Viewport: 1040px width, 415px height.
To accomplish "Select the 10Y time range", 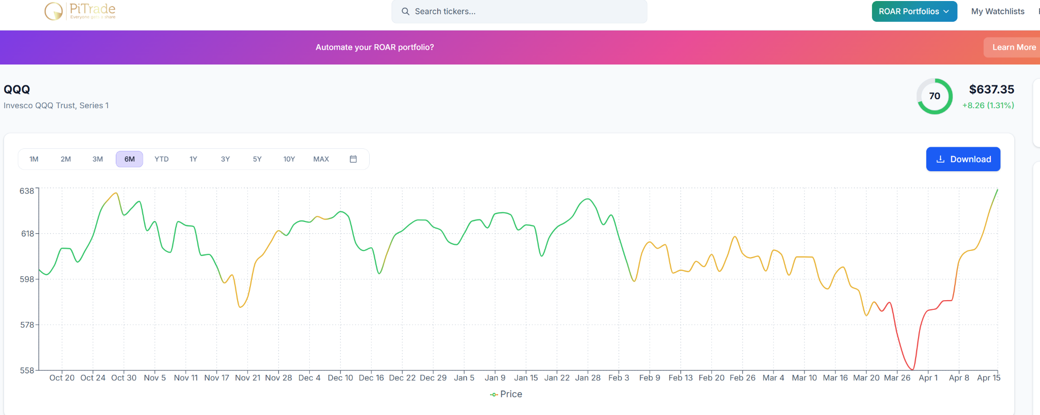I will coord(289,159).
